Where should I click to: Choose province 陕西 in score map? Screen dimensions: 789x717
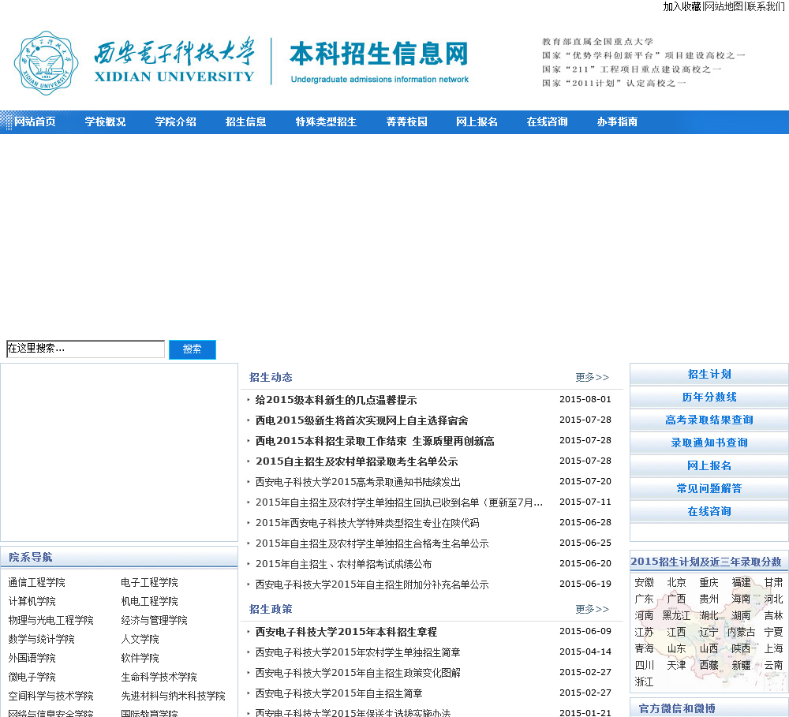pyautogui.click(x=741, y=648)
